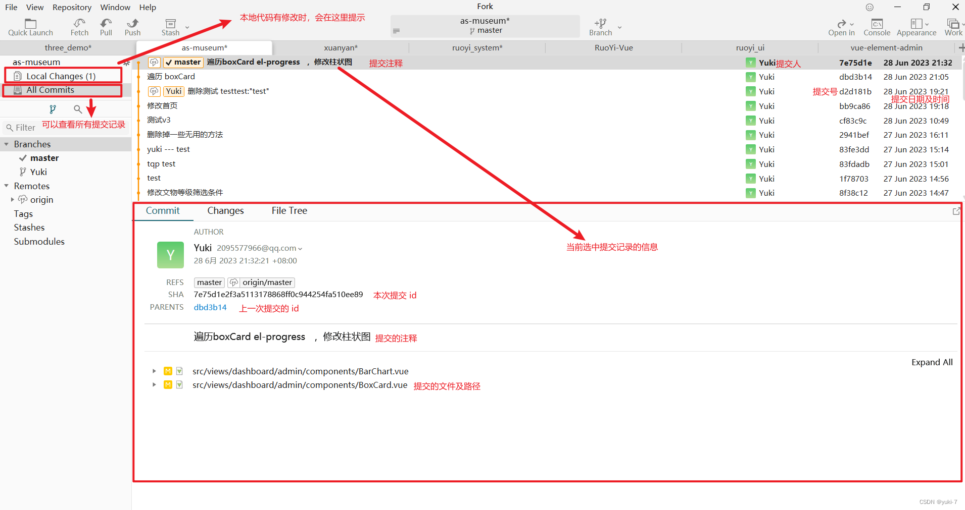Image resolution: width=965 pixels, height=510 pixels.
Task: Open the Branch dropdown arrow
Action: [619, 28]
